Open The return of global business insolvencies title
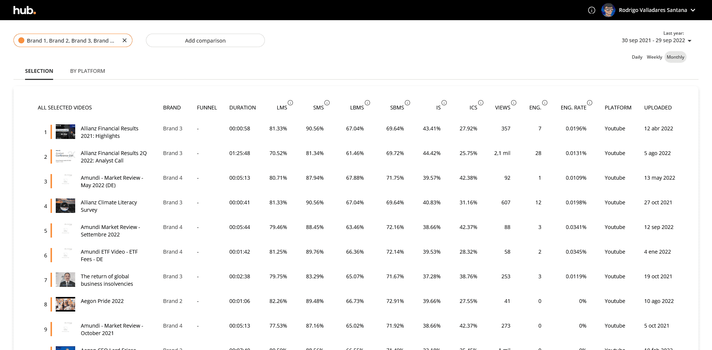Viewport: 712px width, 350px height. click(x=107, y=280)
